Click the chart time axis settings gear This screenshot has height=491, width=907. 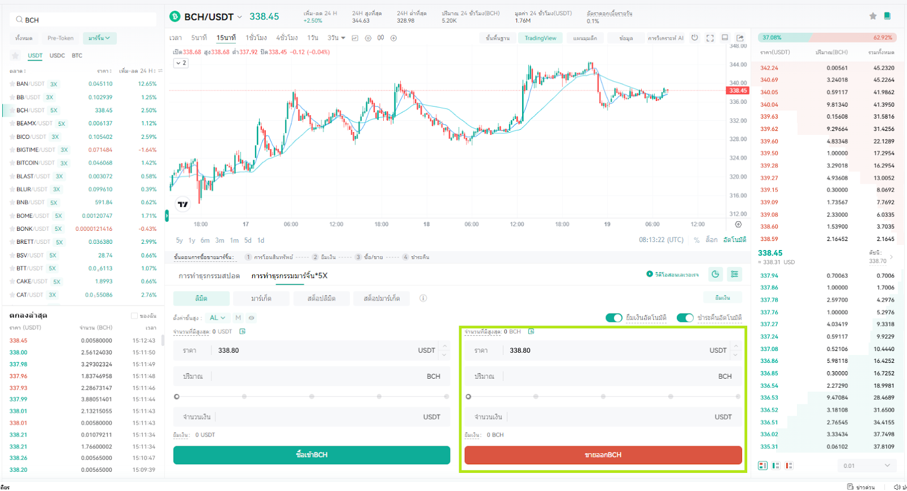point(738,225)
